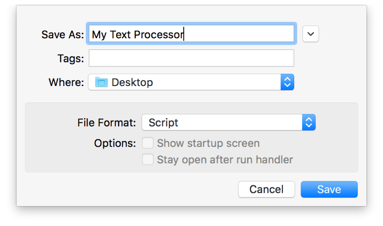383x226 pixels.
Task: Click the File Format: label
Action: [106, 123]
